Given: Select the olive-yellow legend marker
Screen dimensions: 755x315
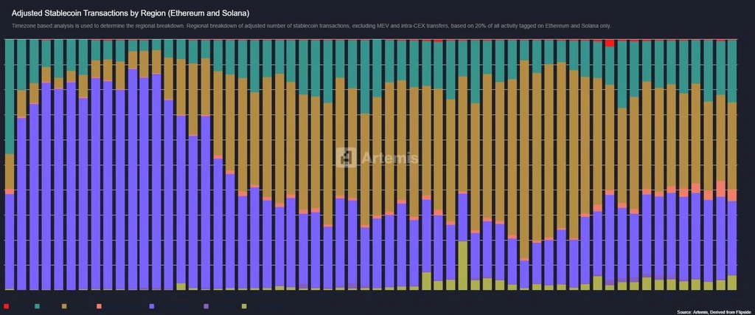Looking at the screenshot, I should pyautogui.click(x=243, y=306).
